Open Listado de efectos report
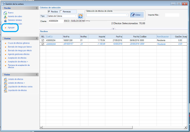 (16, 79)
